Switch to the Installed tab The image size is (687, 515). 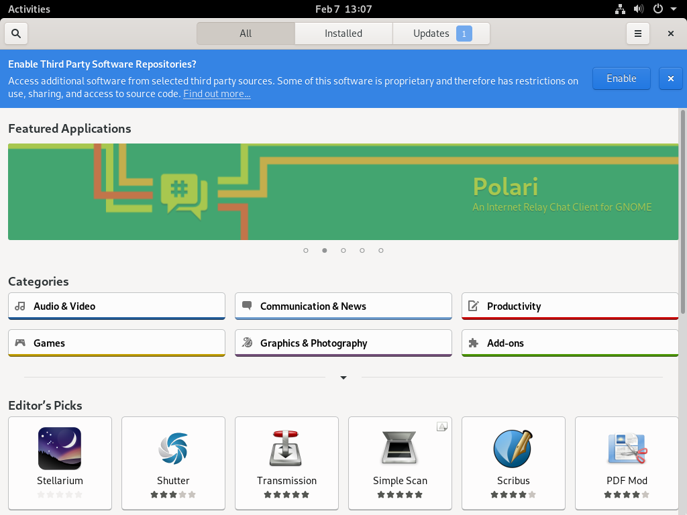click(343, 34)
